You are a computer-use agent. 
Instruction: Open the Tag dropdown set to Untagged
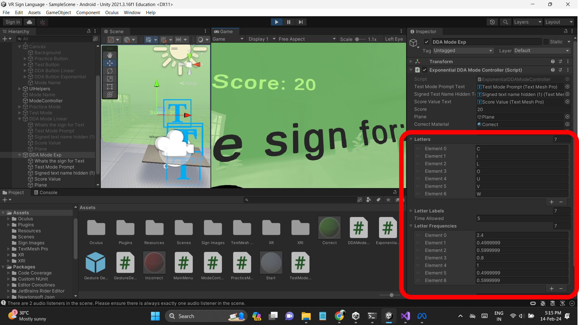[x=463, y=51]
